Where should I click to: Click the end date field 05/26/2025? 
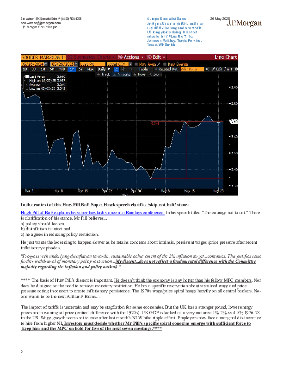click(62, 64)
